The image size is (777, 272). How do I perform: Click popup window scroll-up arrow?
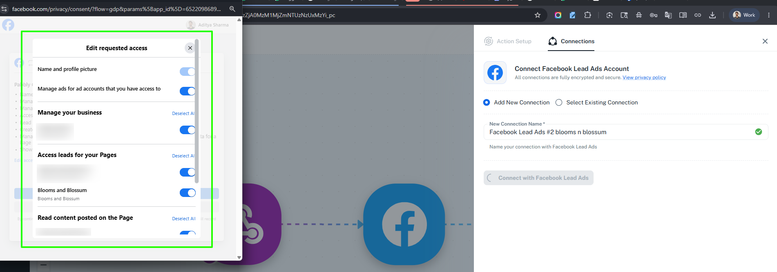pyautogui.click(x=239, y=20)
